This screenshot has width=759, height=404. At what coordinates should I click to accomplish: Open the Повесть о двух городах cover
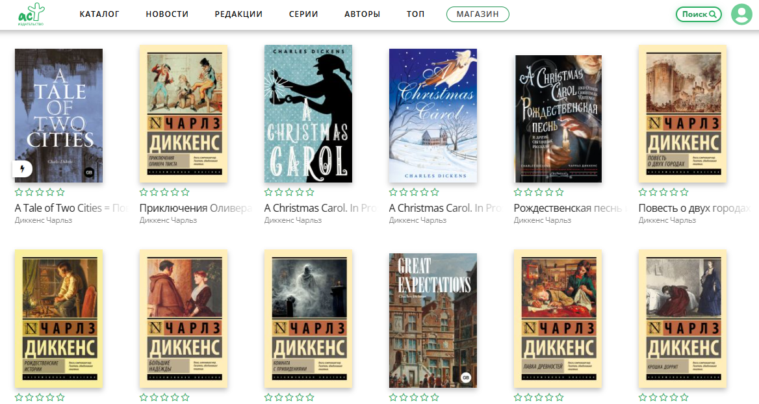[x=682, y=114]
